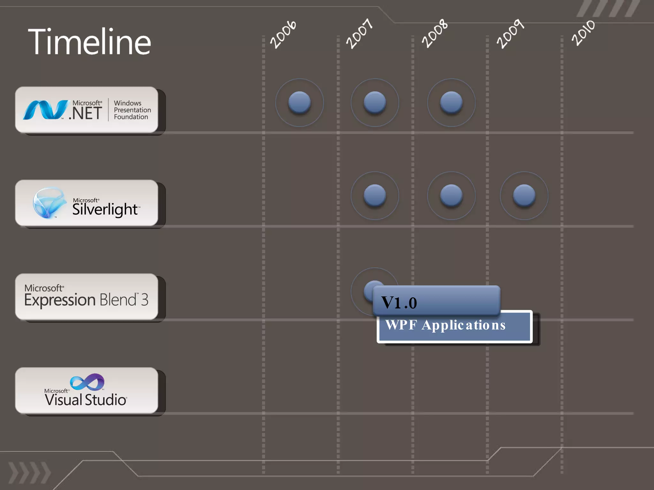Click the 2006 year label

pos(283,34)
